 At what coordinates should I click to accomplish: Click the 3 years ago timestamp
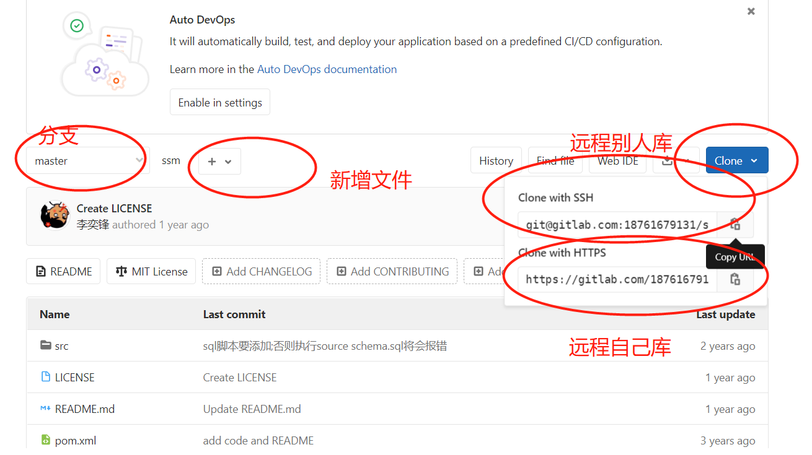click(x=728, y=441)
